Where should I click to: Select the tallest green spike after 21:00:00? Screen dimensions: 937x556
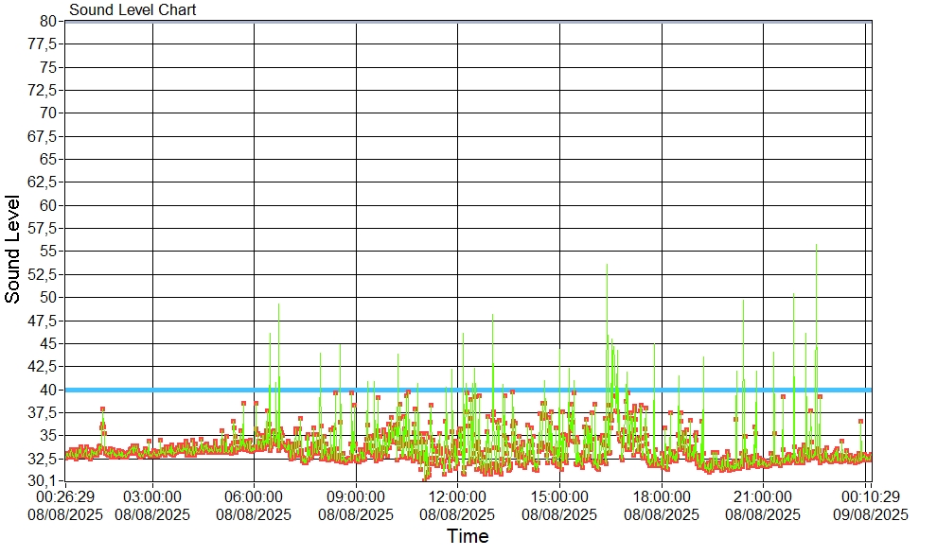pos(816,248)
